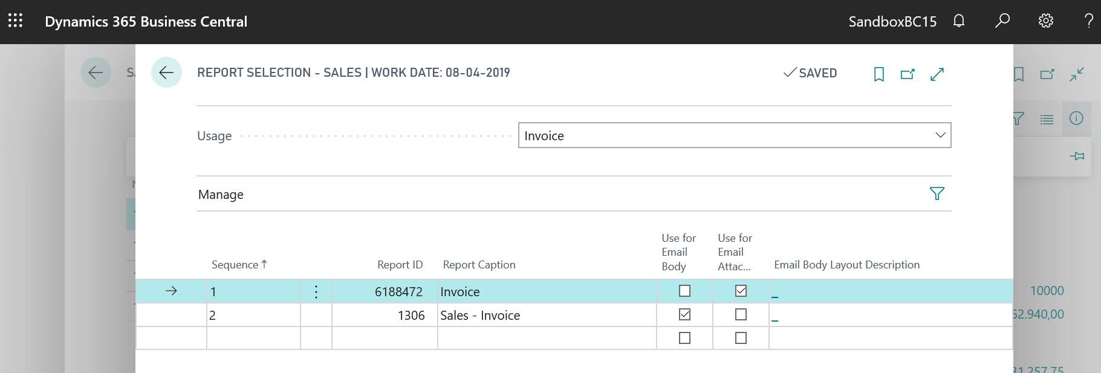
Task: Tick Email Attachment checkbox in empty row
Action: 741,338
